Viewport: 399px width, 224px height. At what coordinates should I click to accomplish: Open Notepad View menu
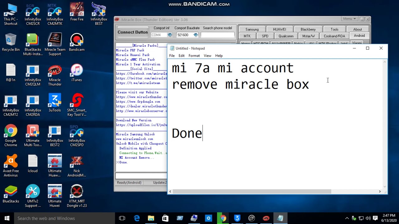tap(207, 56)
